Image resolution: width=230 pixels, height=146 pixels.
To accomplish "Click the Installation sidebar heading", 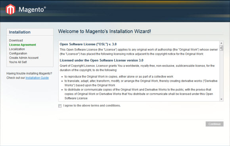I will click(x=20, y=32).
